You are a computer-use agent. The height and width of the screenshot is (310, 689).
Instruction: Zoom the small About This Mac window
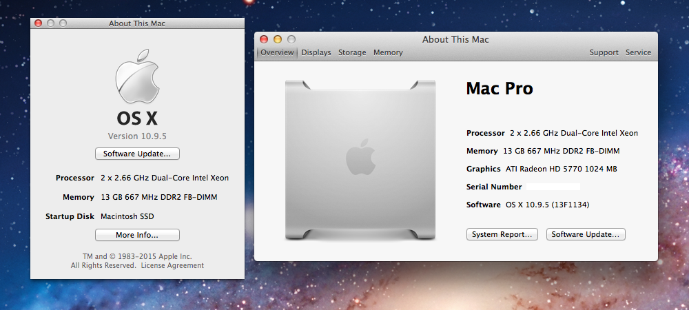pos(63,23)
